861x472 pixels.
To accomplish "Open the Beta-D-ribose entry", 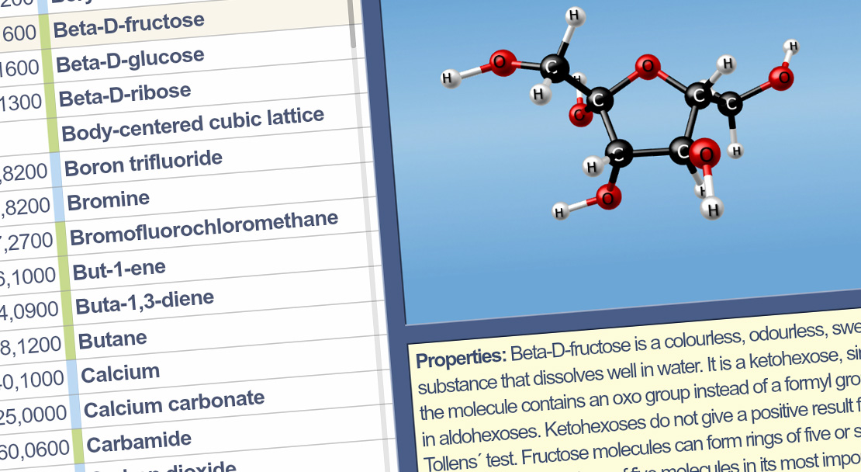I will [125, 94].
